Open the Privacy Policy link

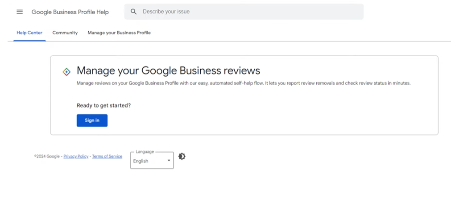76,157
